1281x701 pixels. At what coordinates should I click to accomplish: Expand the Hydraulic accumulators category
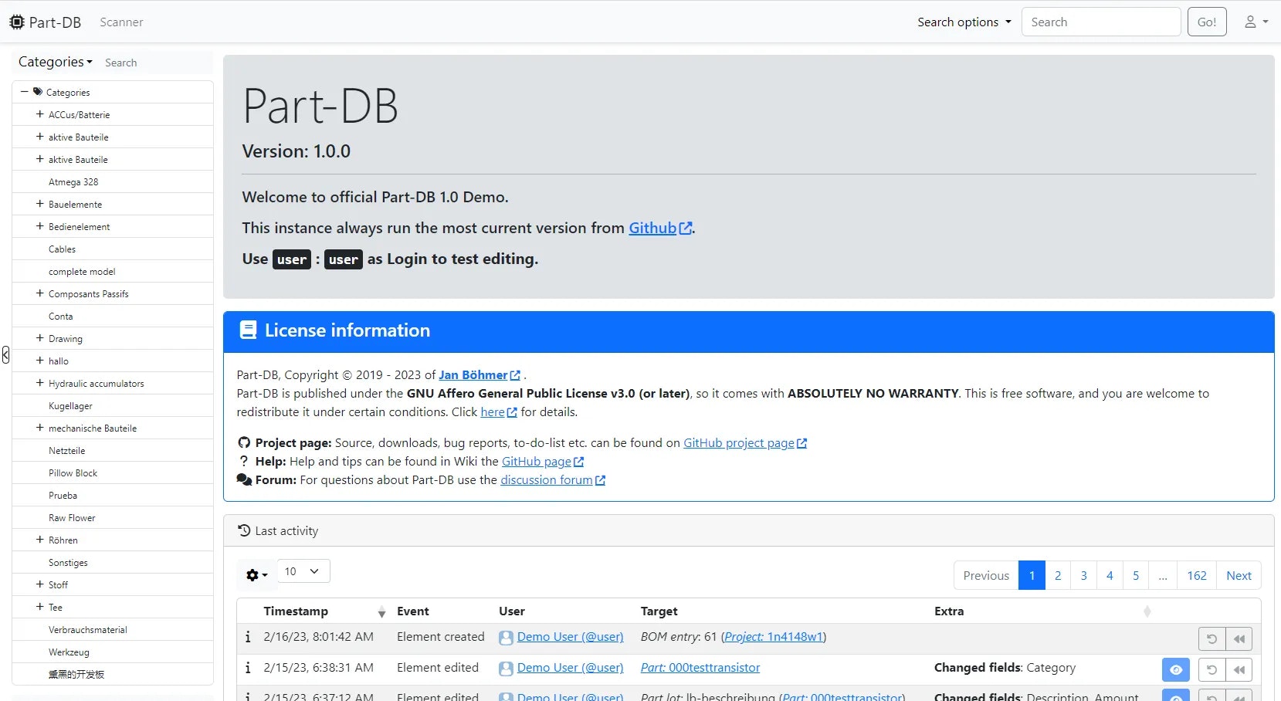(x=39, y=383)
